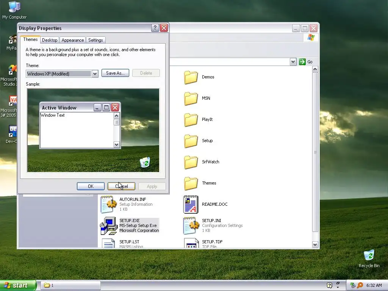This screenshot has height=291, width=388.
Task: Click the My Computer desktop icon
Action: point(14,7)
